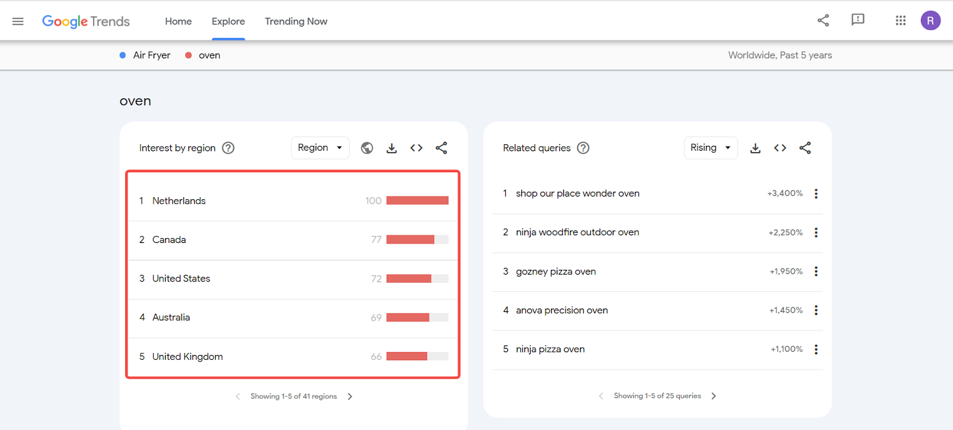Embed the Interest by region widget

point(416,148)
